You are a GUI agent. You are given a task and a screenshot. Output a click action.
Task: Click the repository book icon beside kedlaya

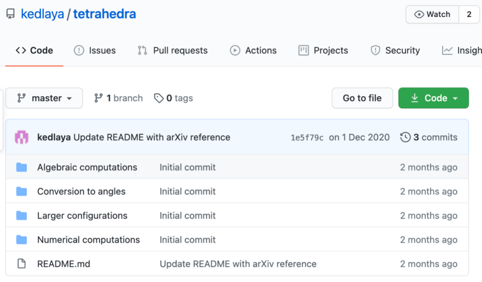point(10,14)
